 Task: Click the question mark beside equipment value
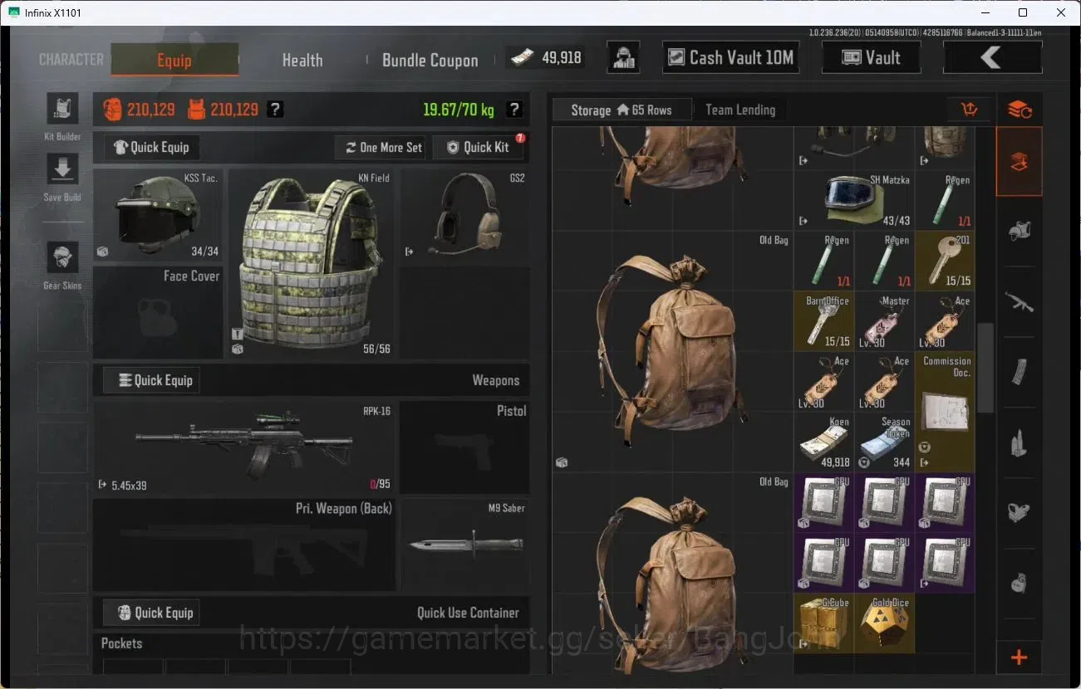pos(276,109)
